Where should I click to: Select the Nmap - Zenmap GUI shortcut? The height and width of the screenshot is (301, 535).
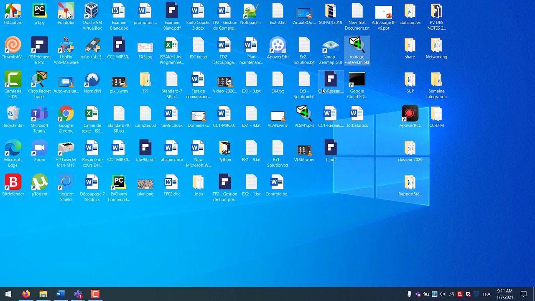tap(330, 46)
